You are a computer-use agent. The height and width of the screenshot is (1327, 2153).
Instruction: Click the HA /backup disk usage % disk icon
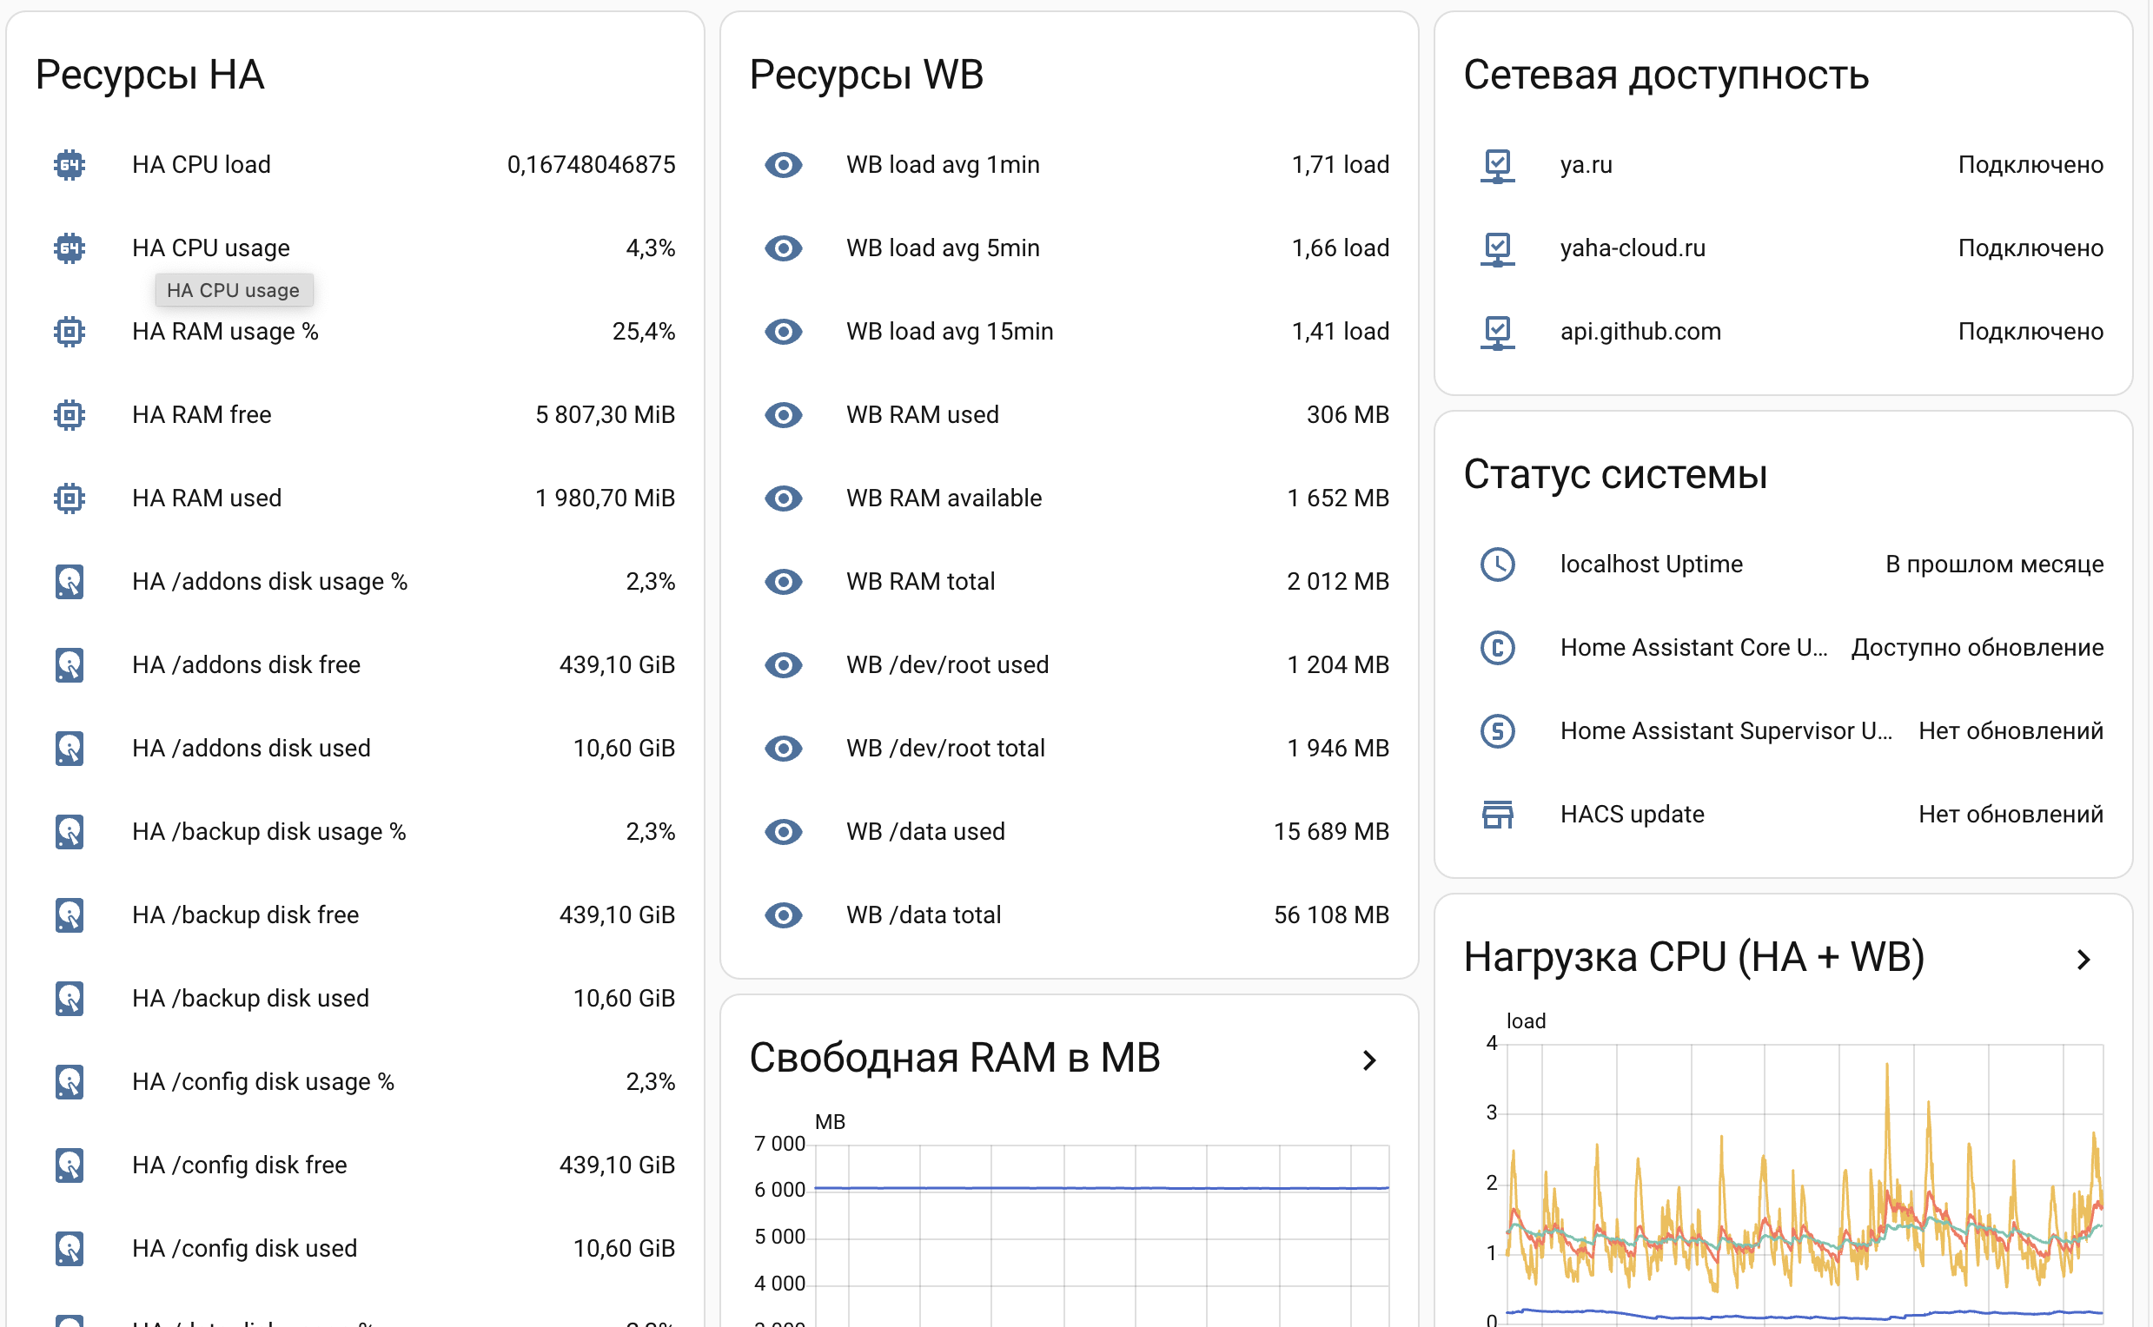click(69, 831)
